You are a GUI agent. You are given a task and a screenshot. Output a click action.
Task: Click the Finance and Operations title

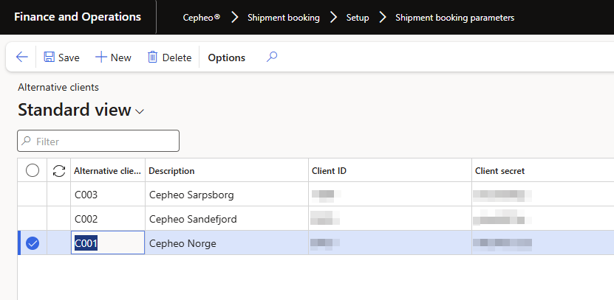pos(78,17)
